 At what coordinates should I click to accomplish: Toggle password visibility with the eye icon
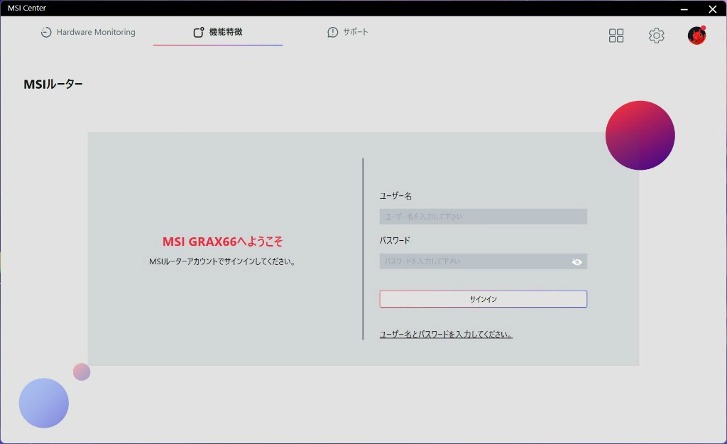coord(577,262)
